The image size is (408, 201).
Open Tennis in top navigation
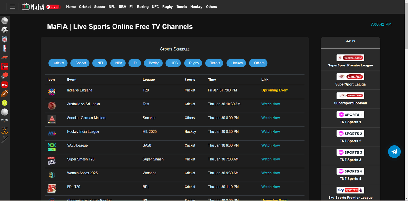tap(182, 7)
